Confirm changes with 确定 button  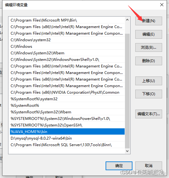[x=119, y=166]
